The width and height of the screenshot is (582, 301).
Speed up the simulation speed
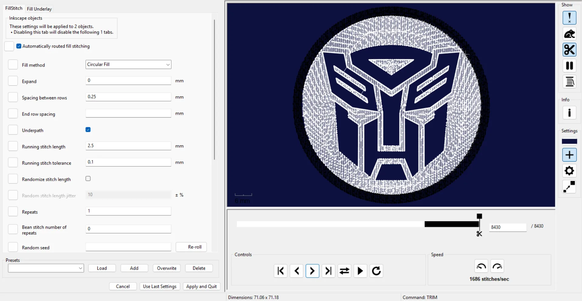click(x=497, y=266)
